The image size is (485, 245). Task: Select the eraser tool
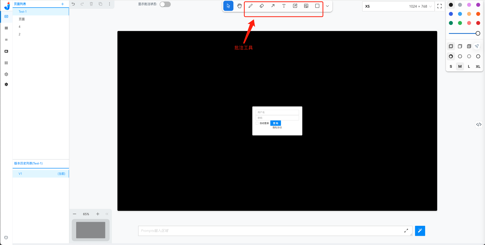click(x=262, y=6)
